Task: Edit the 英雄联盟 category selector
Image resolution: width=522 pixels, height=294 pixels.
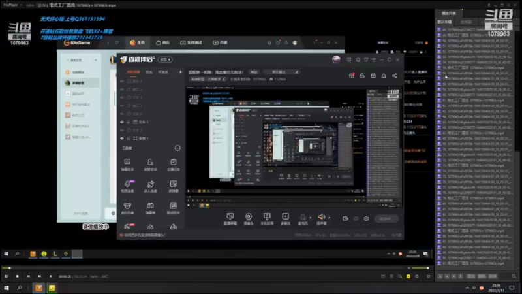Action: pos(207,79)
